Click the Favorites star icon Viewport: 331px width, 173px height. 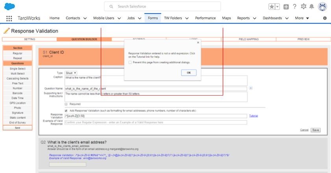pos(272,7)
